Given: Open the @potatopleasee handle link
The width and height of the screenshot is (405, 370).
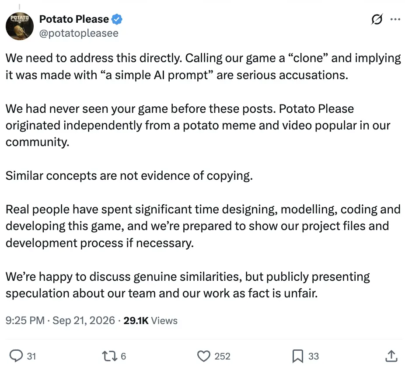Looking at the screenshot, I should click(79, 33).
